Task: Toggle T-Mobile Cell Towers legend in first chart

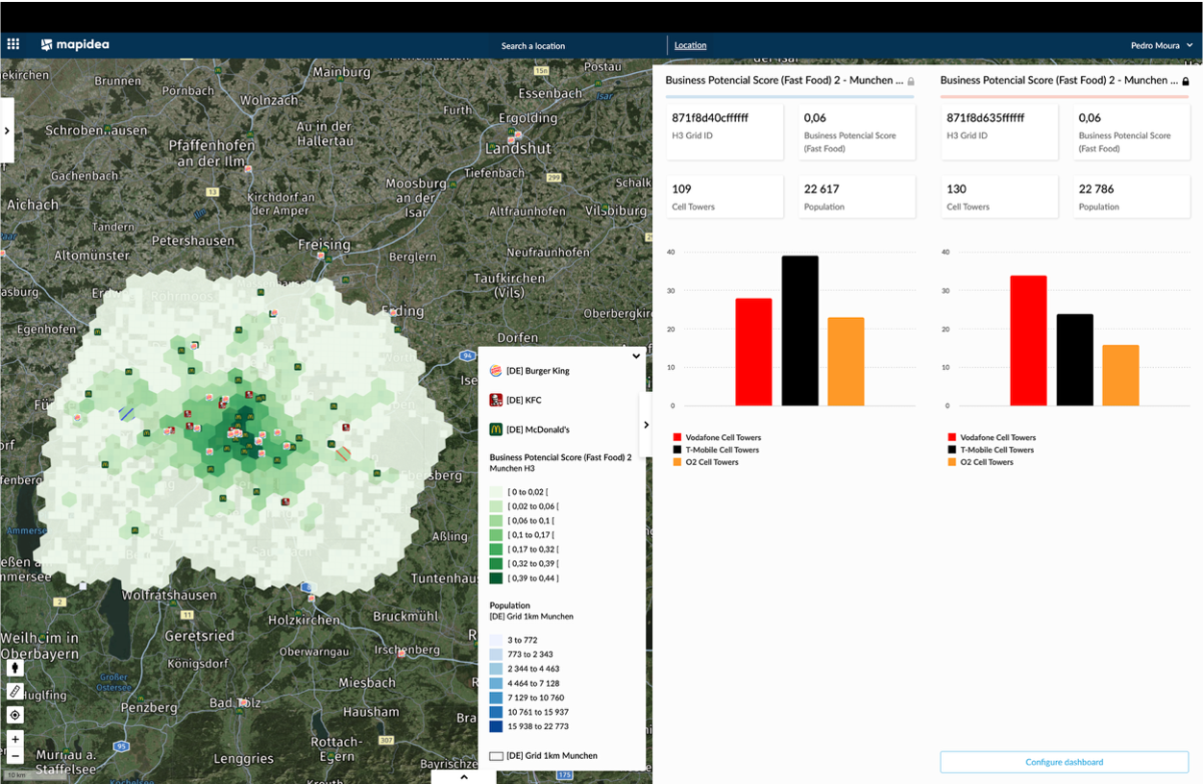Action: coord(716,450)
